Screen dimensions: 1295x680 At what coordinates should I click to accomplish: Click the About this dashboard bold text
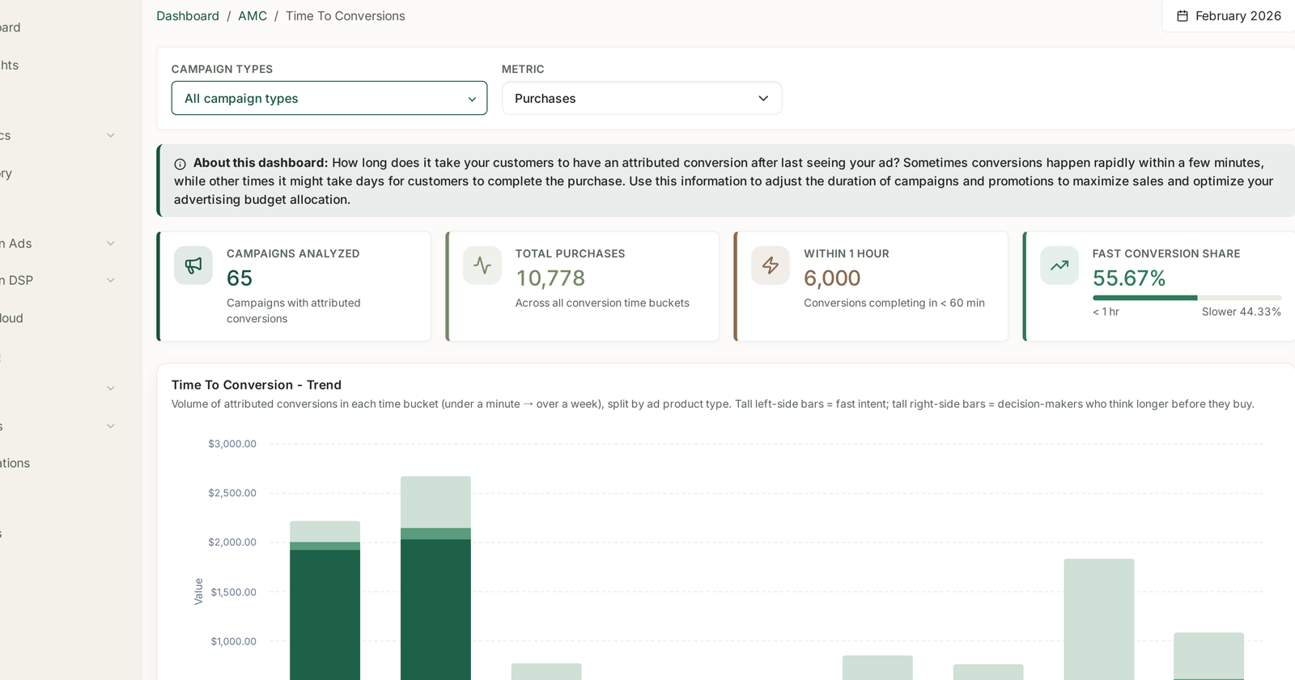pos(261,163)
